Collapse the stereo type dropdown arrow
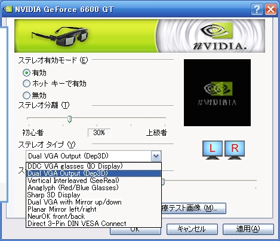 pos(156,156)
